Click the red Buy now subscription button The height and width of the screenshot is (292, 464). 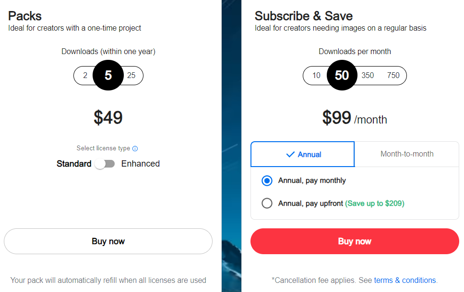pos(355,241)
